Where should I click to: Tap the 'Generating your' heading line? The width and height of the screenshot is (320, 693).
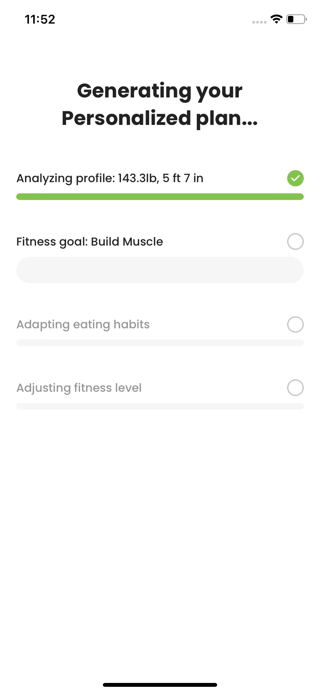pos(160,91)
